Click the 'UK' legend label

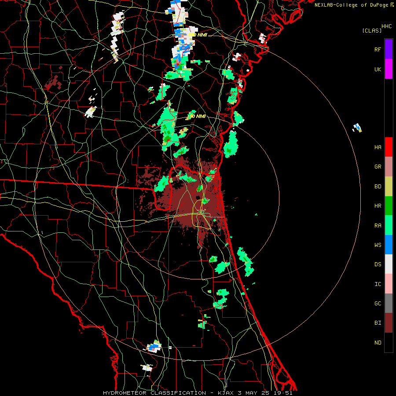[x=378, y=69]
